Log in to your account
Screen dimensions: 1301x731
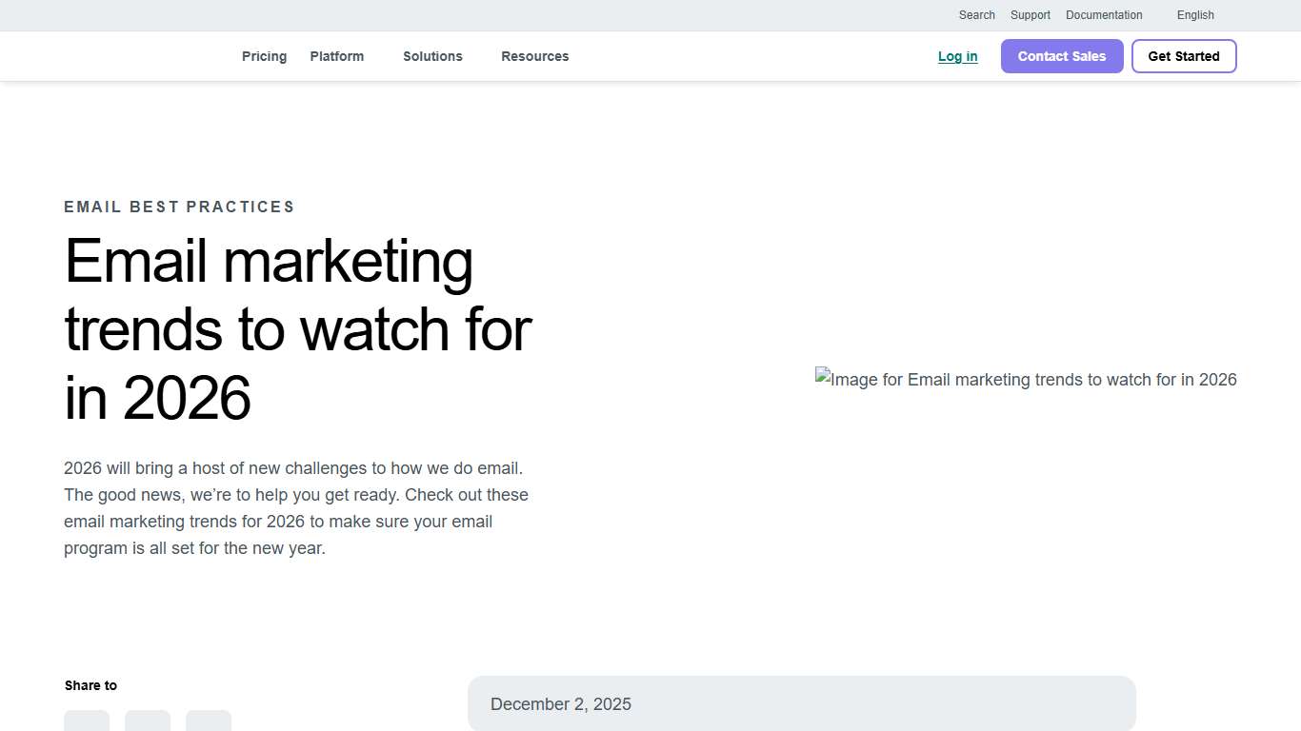957,56
